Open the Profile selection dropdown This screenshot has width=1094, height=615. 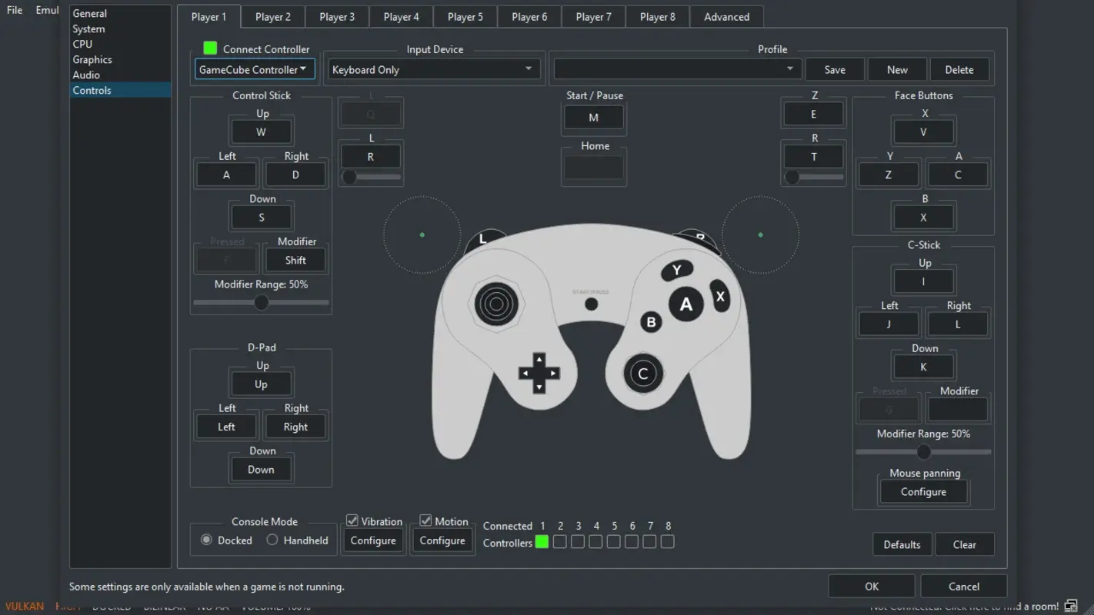[x=675, y=68]
